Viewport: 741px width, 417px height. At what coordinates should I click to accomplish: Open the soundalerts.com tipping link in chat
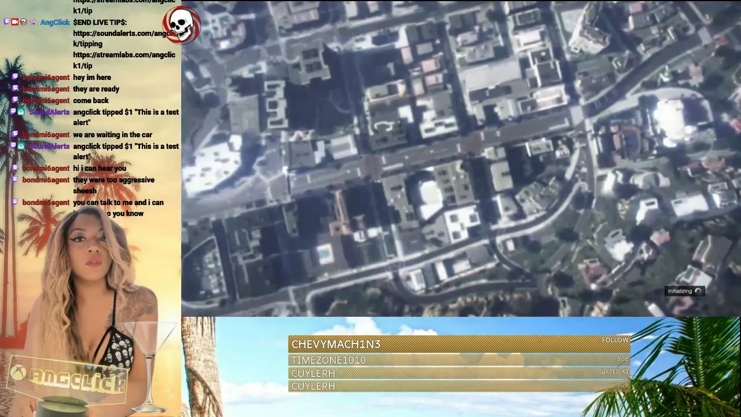coord(124,39)
